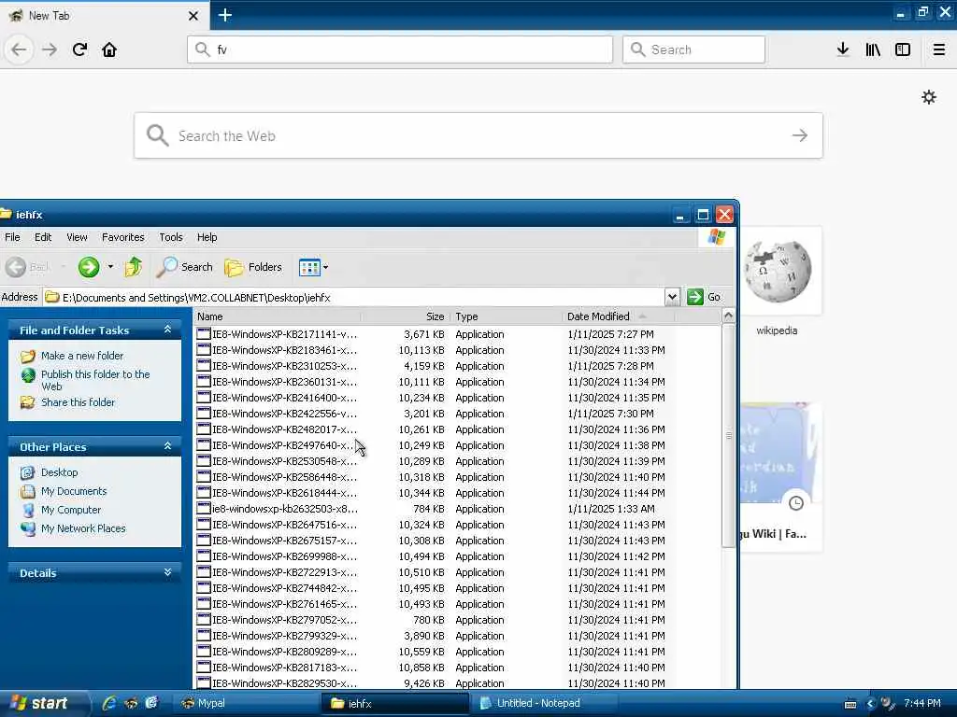This screenshot has width=957, height=717.
Task: Open My Computer link
Action: pyautogui.click(x=71, y=510)
